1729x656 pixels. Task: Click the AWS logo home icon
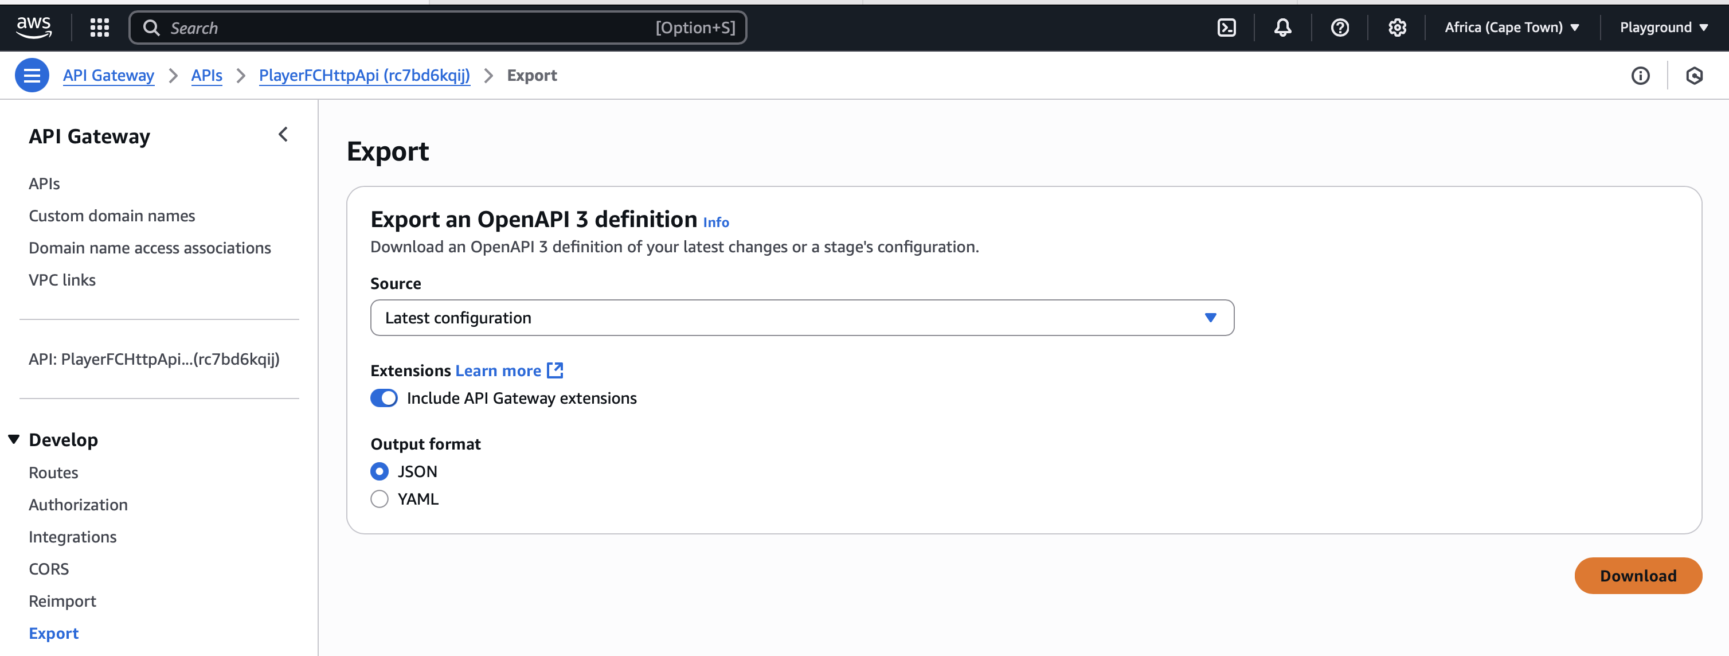coord(34,28)
